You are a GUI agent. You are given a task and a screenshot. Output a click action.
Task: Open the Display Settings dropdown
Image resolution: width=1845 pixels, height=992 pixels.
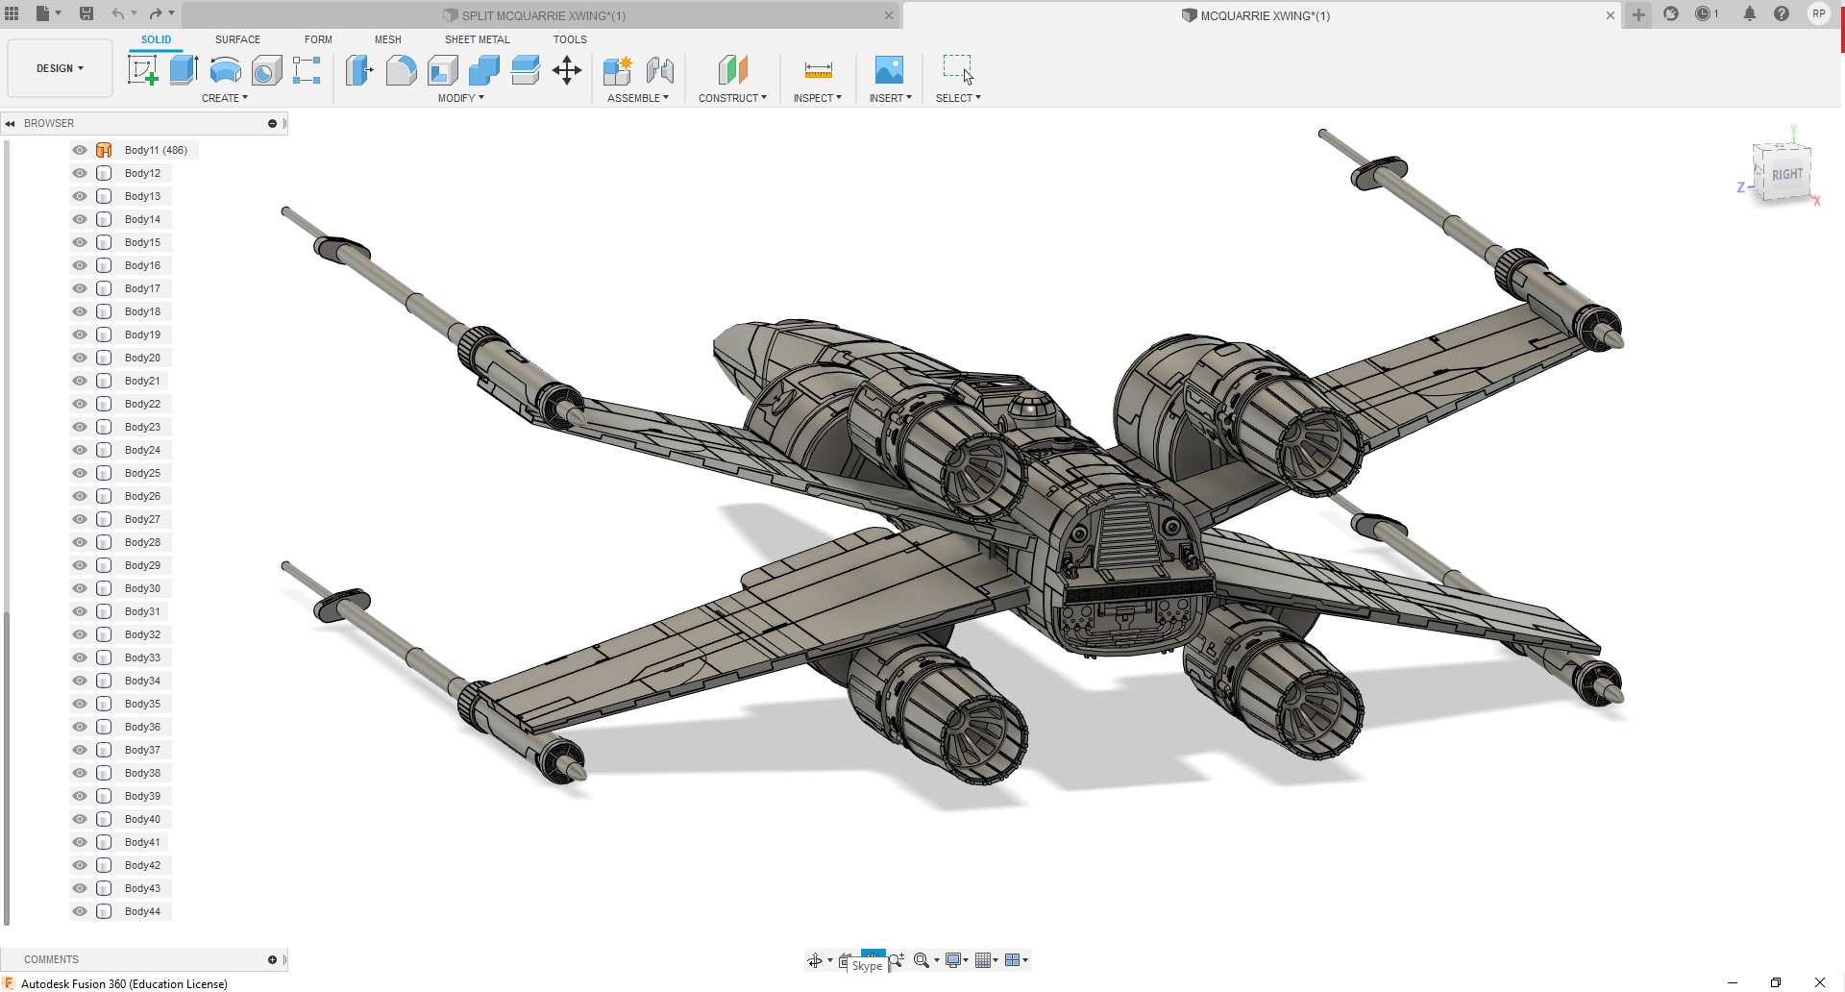pos(956,960)
